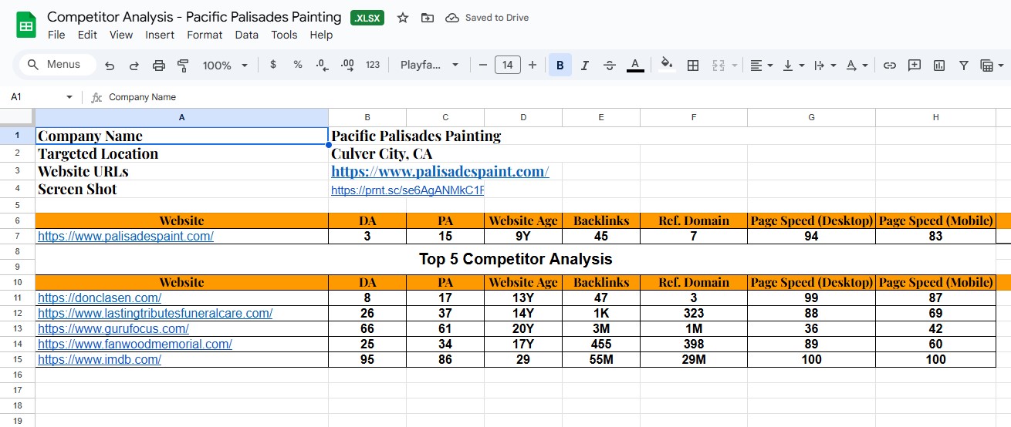This screenshot has width=1011, height=427.
Task: Open the File menu
Action: coord(56,35)
